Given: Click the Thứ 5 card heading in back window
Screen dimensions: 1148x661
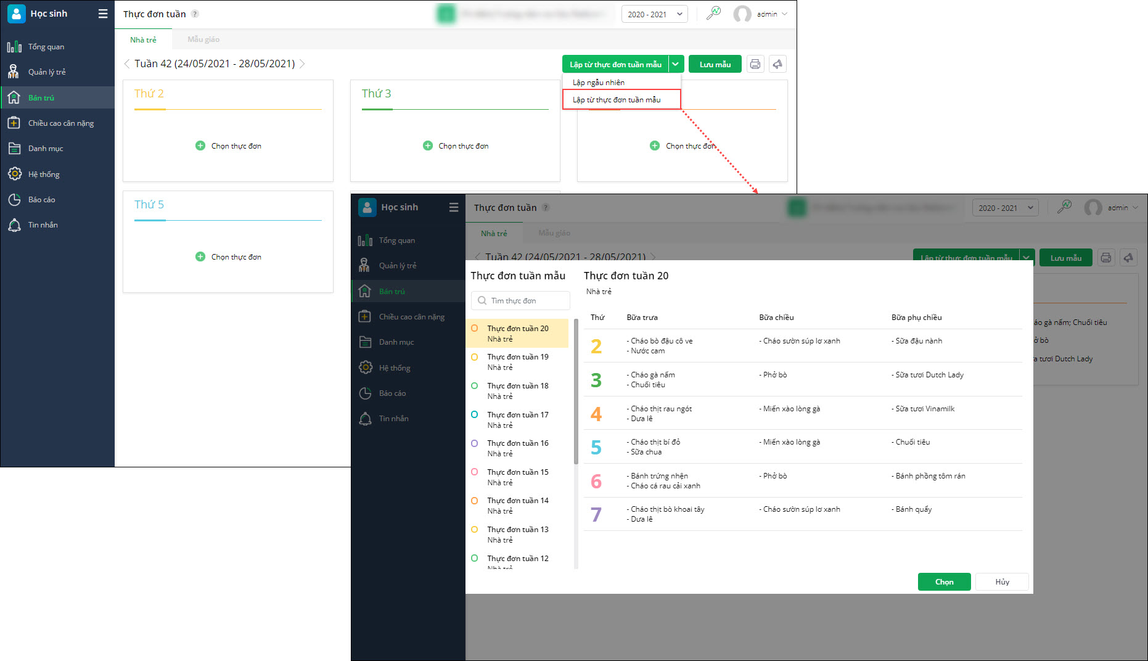Looking at the screenshot, I should (149, 205).
